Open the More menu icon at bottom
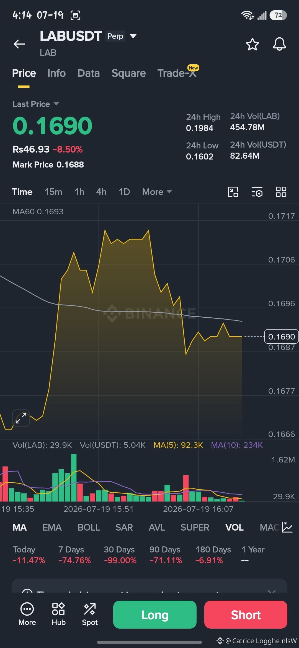This screenshot has width=299, height=648. coord(27,614)
